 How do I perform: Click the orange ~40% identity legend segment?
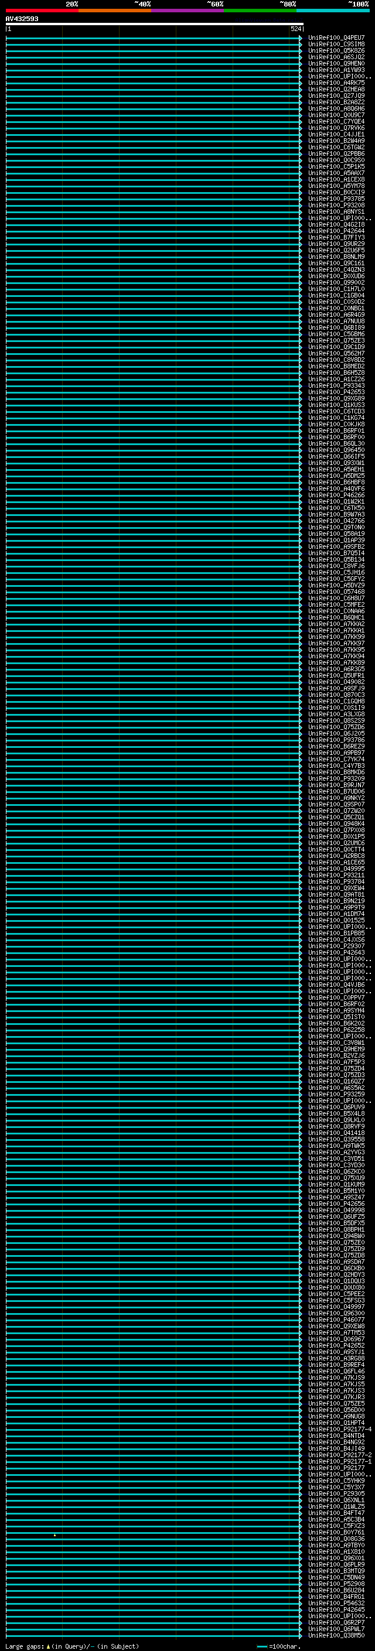coord(115,11)
